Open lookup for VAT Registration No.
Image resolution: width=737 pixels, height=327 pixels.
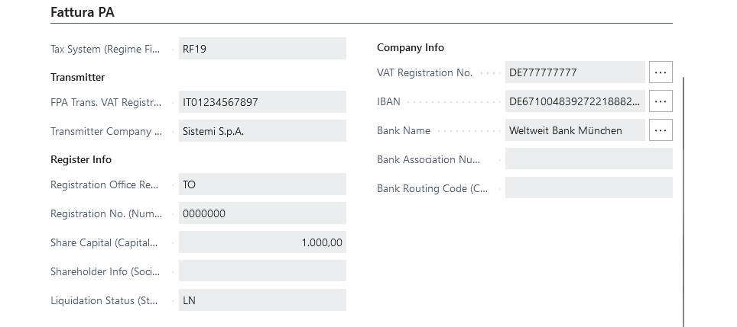(661, 72)
